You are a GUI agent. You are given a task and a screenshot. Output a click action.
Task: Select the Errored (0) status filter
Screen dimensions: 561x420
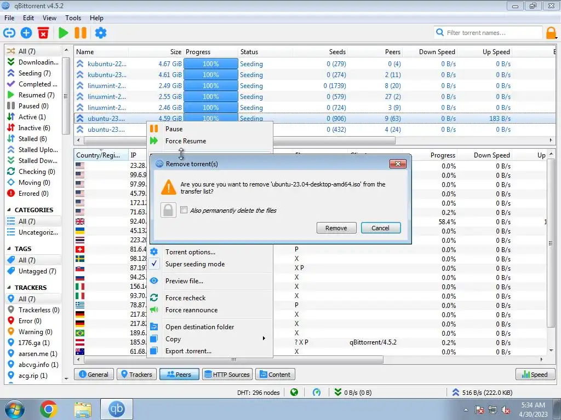pyautogui.click(x=33, y=194)
